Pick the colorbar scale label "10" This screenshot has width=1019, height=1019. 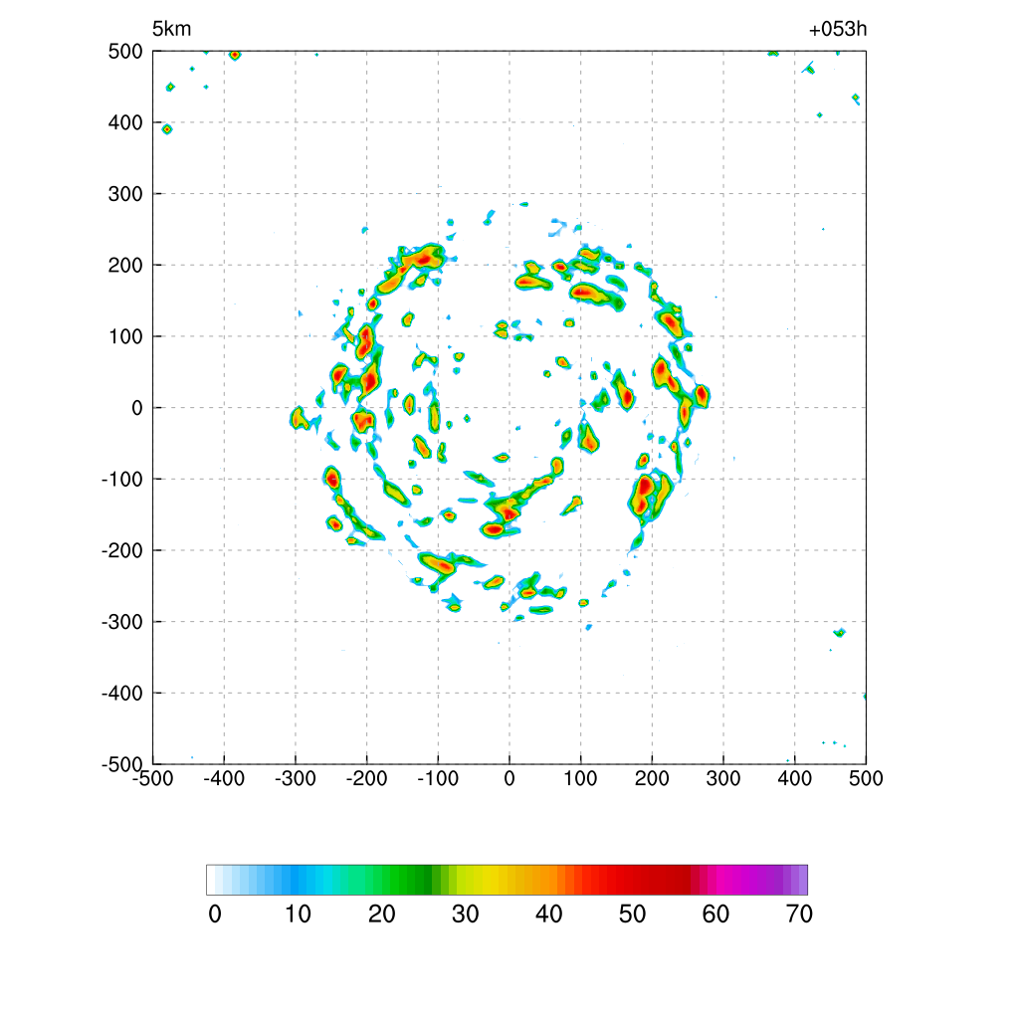point(299,915)
